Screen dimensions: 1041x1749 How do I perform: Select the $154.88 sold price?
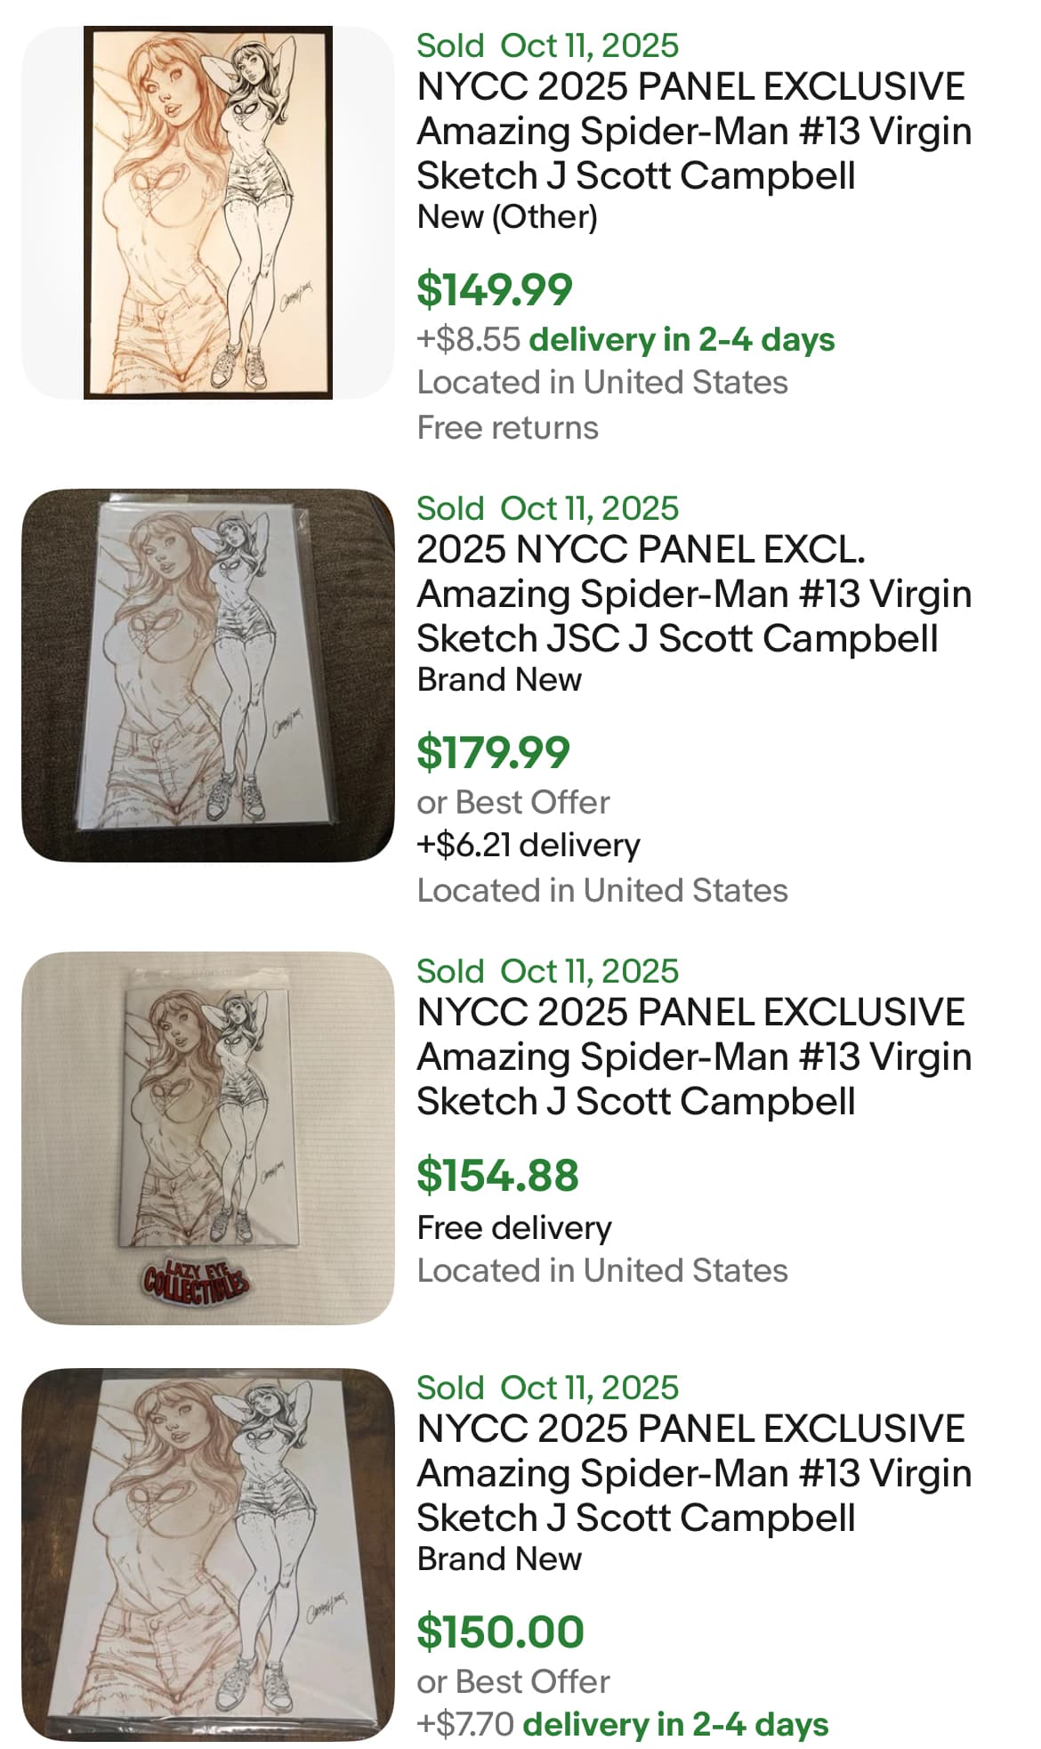pyautogui.click(x=497, y=1175)
